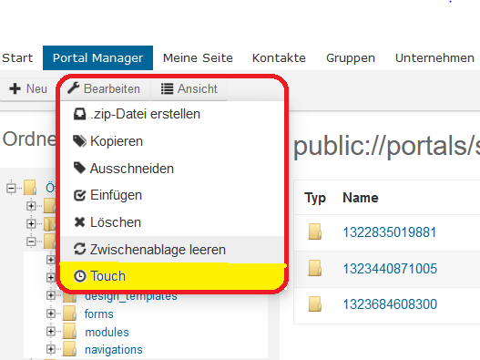
Task: Click folder icon of 1323684608300
Action: click(x=315, y=303)
